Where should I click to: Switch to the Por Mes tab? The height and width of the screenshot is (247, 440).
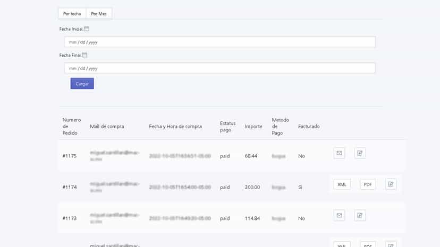coord(99,13)
